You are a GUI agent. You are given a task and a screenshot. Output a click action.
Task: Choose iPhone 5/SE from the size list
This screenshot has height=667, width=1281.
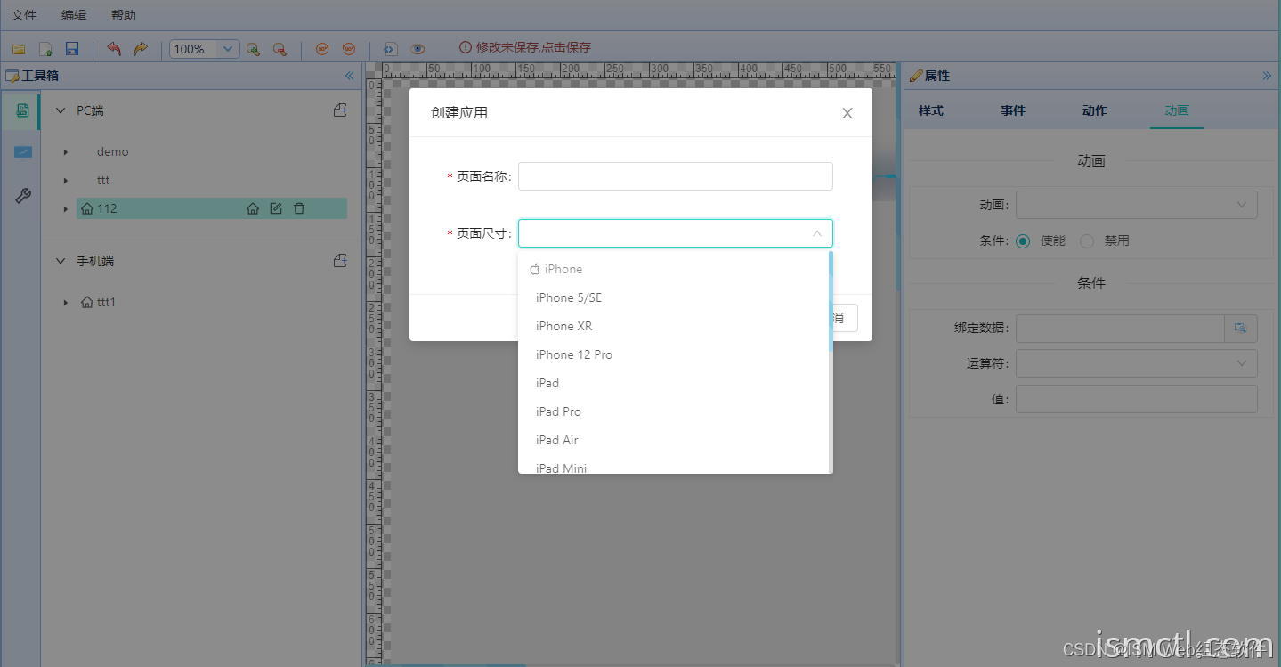point(674,297)
